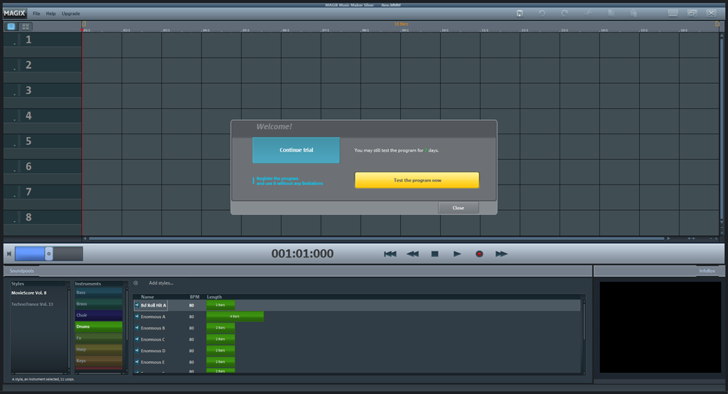This screenshot has height=394, width=728.
Task: Open the track 6 dropdown arrow
Action: tap(14, 170)
